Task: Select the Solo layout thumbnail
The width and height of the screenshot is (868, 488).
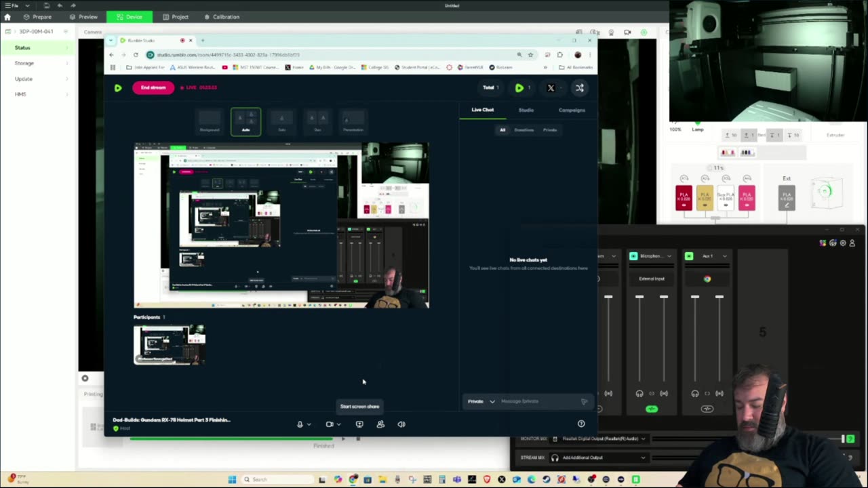Action: coord(282,122)
